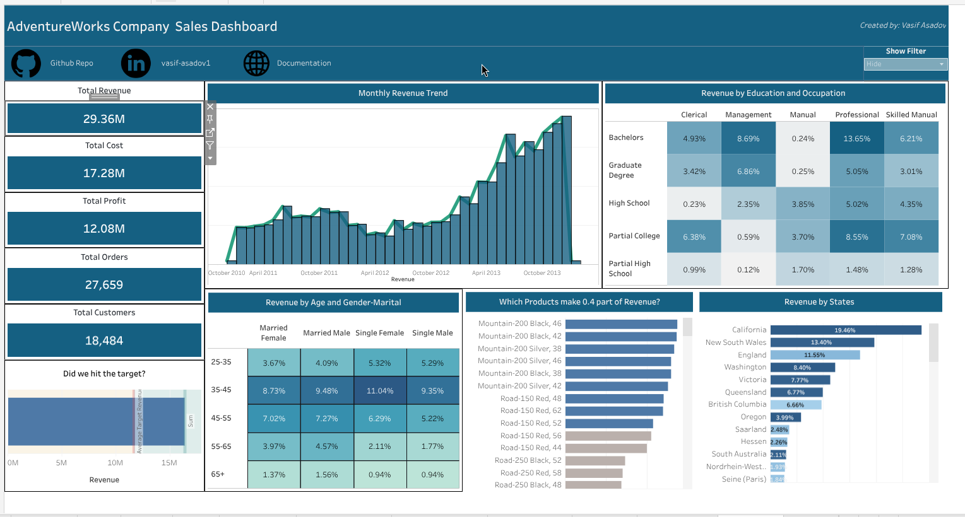The image size is (965, 517).
Task: Click the April 2013 axis label
Action: click(x=486, y=273)
